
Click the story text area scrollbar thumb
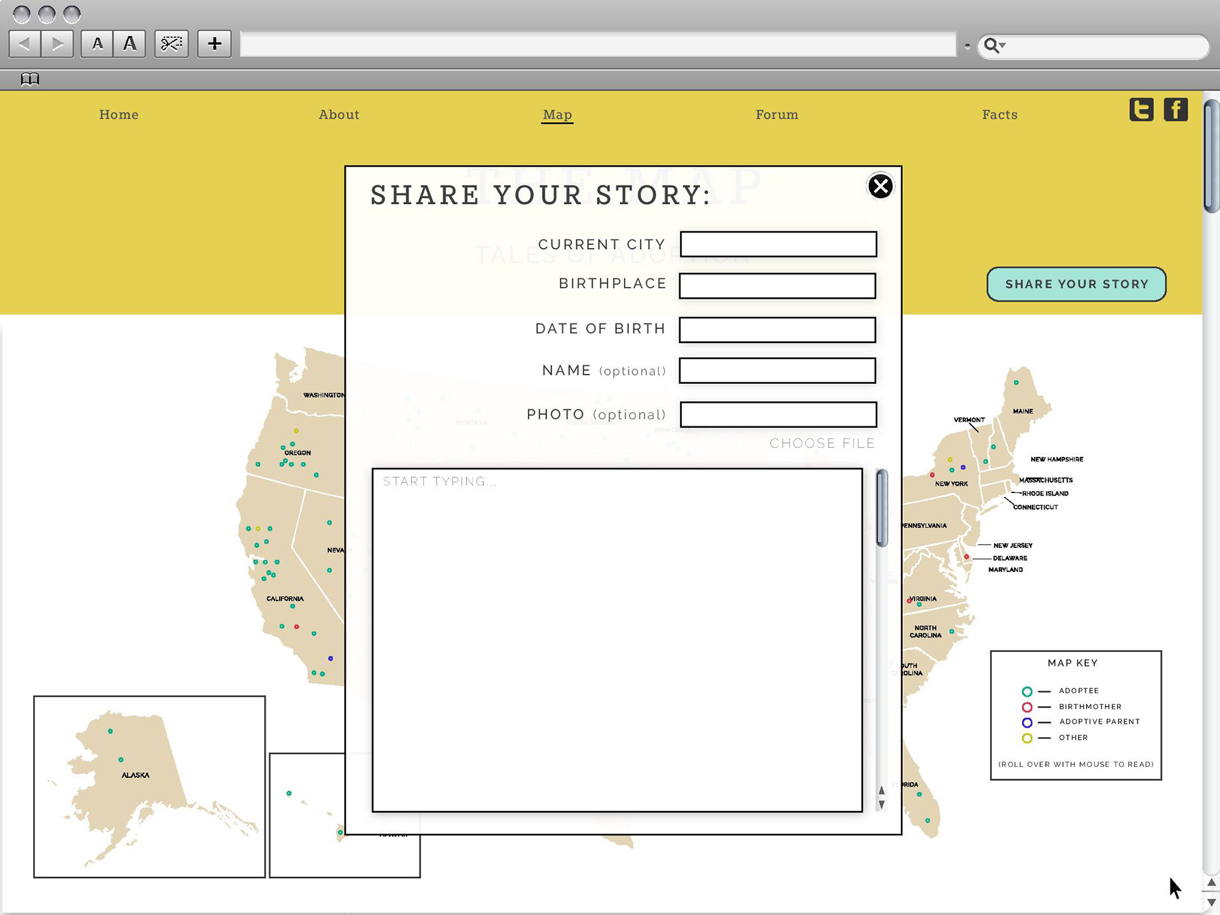(882, 508)
